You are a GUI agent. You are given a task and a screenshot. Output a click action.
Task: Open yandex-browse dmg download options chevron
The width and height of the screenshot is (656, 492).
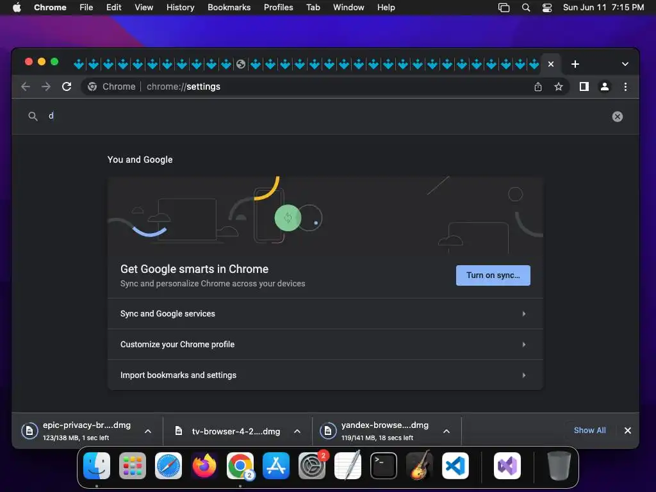[447, 431]
